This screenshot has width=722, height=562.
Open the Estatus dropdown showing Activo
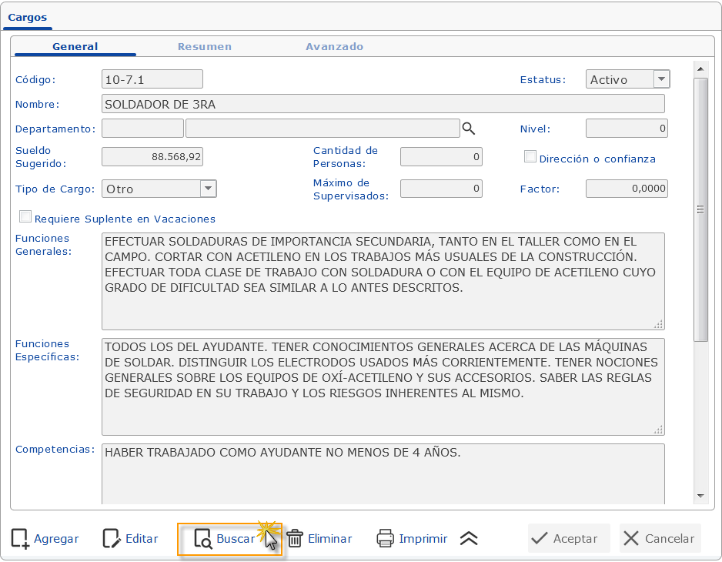point(660,79)
